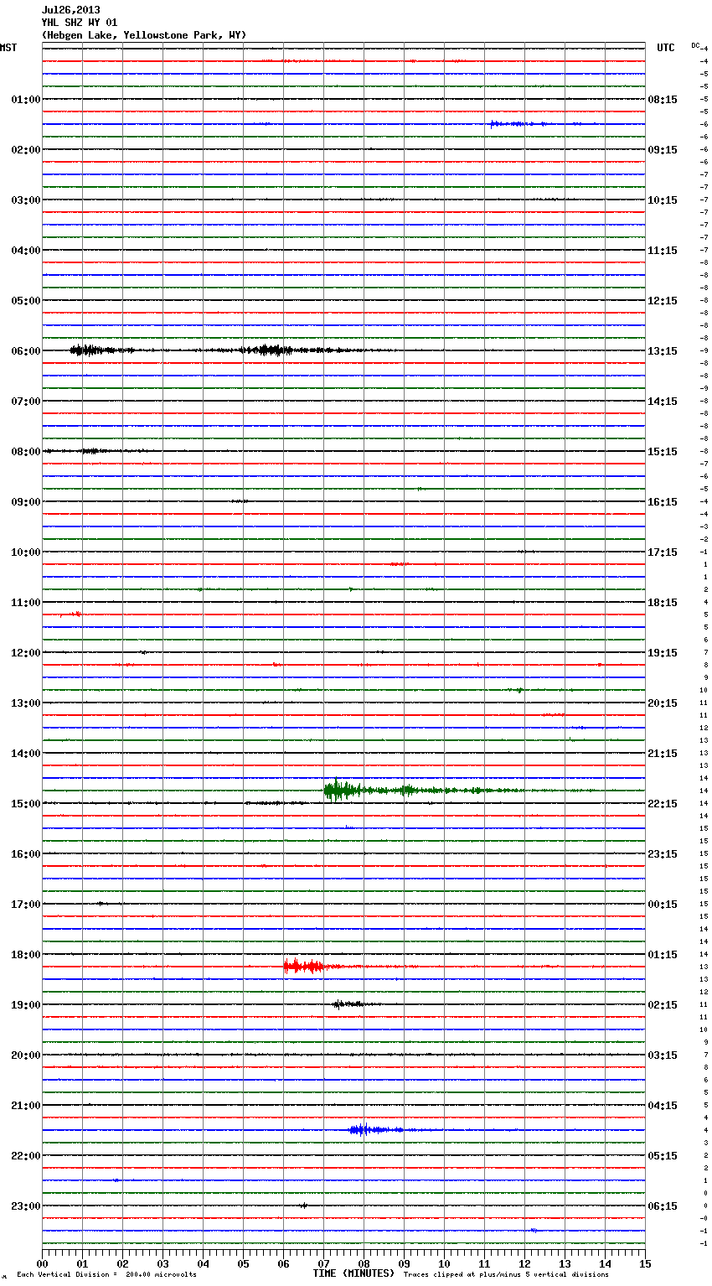Click the 09:15 UTC time label
Screen dimensions: 712x1286
click(663, 150)
